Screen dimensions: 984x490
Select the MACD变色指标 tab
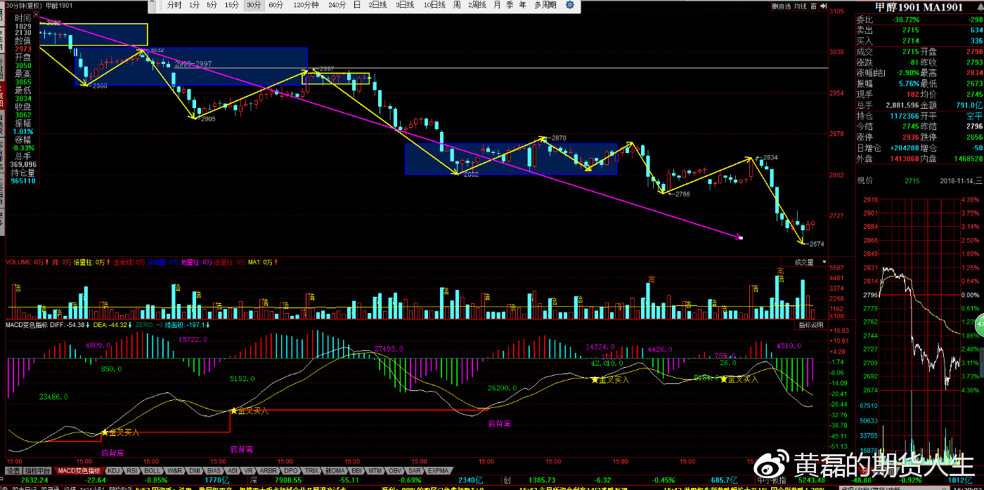tap(79, 470)
